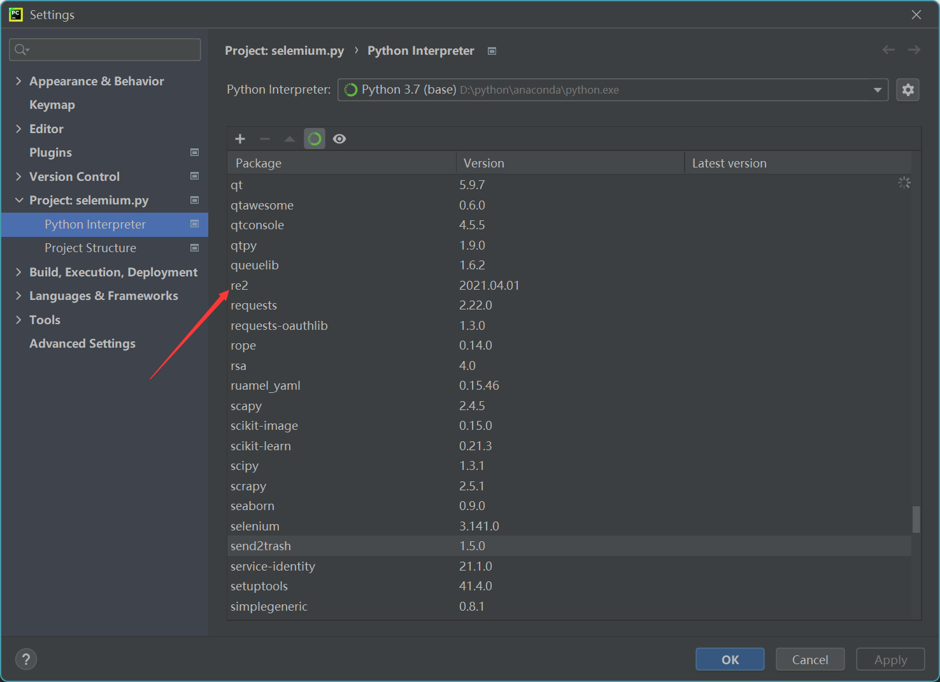Toggle Show early releases eye icon
940x682 pixels.
point(339,139)
